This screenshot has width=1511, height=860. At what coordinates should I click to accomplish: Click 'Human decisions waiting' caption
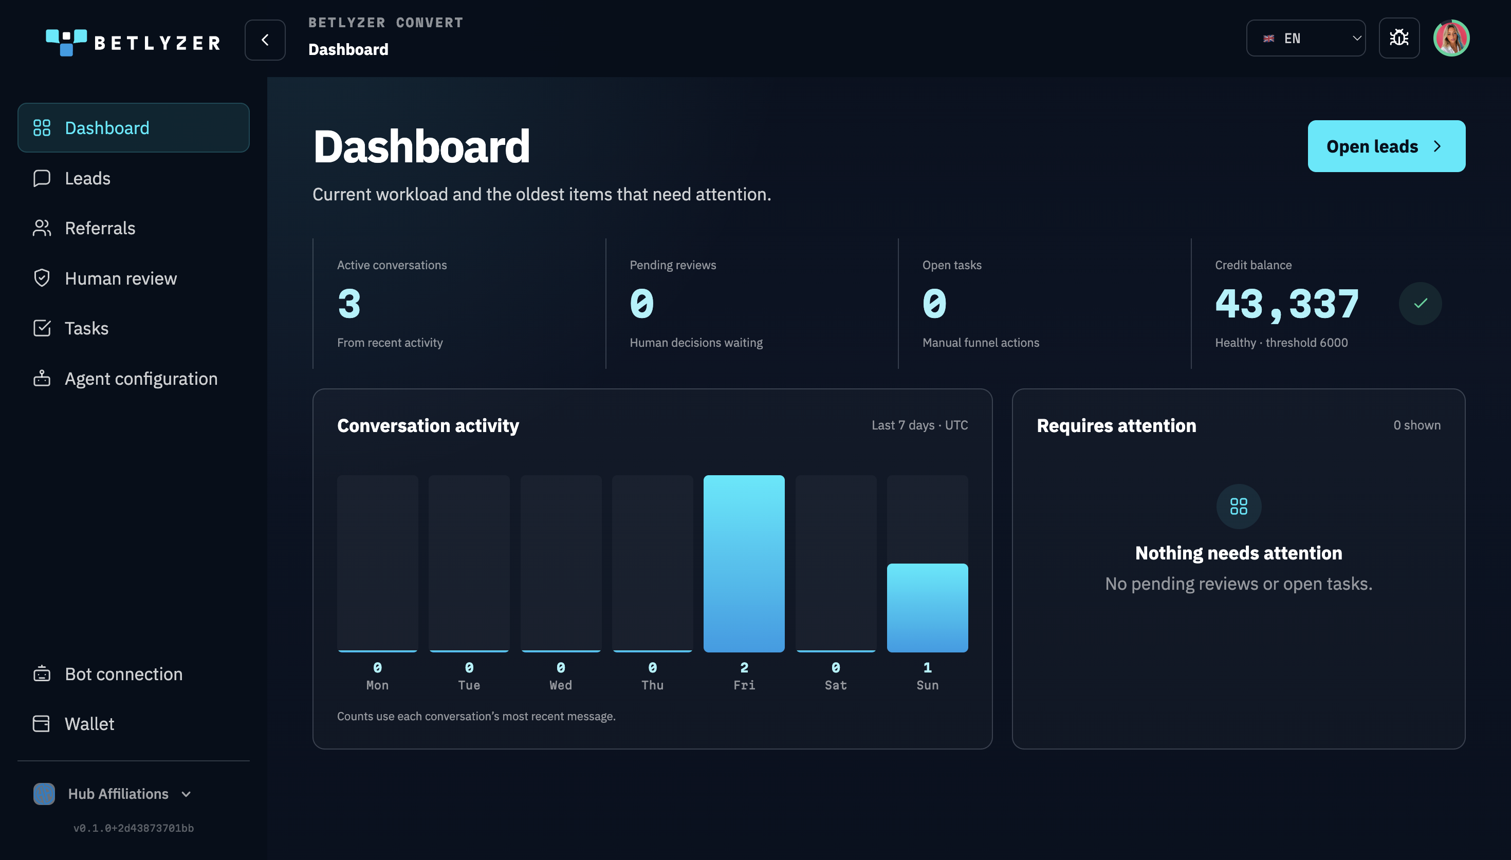(696, 343)
